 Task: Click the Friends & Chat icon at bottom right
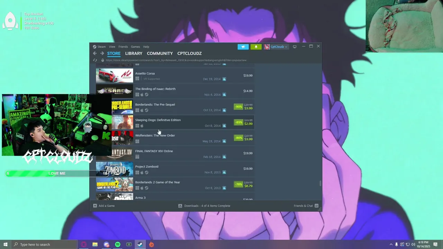(316, 206)
